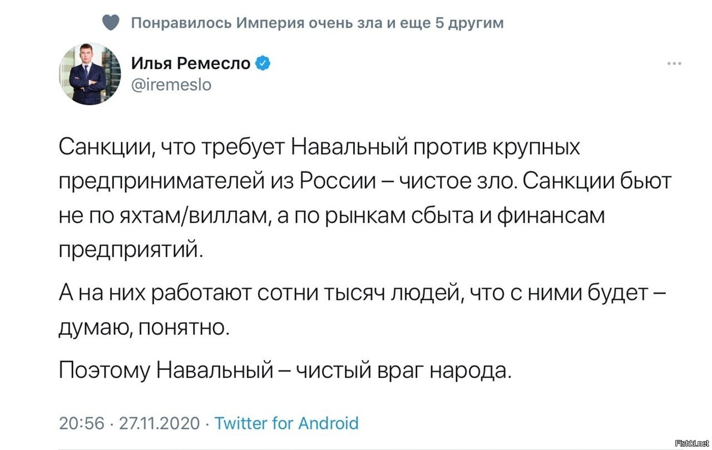
Task: Click the blue verified badge next to Илья Ремесло
Action: (x=263, y=64)
